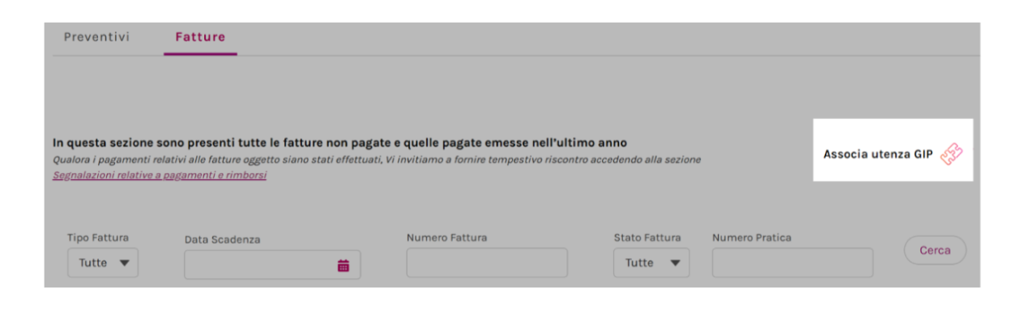1029x310 pixels.
Task: Expand the Stato Fattura Tutte dropdown
Action: (x=651, y=263)
